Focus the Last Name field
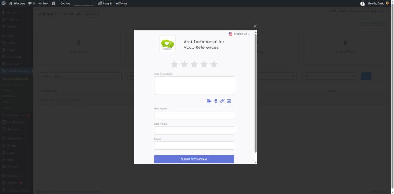 [194, 130]
